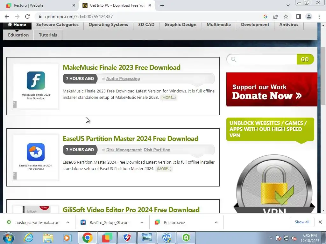Click the GiliSoft thumbnail image

36,210
